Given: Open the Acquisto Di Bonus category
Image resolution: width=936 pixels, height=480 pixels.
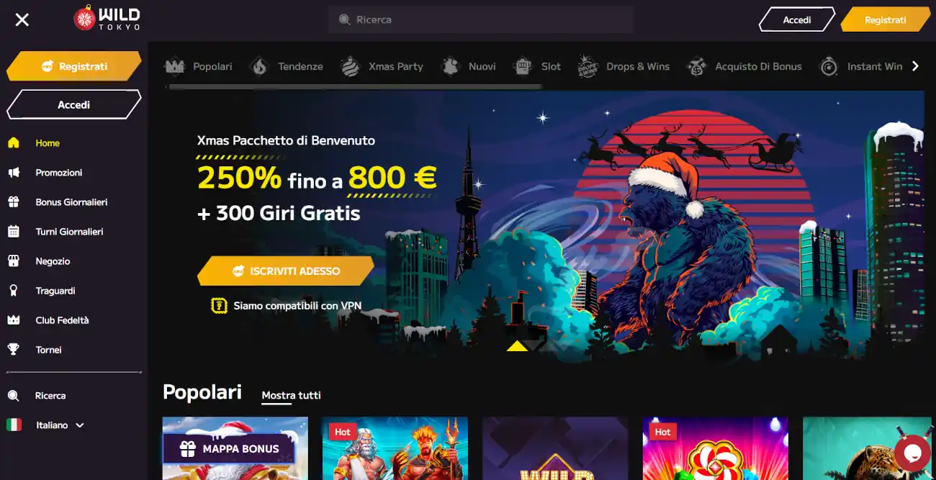Looking at the screenshot, I should [x=744, y=66].
